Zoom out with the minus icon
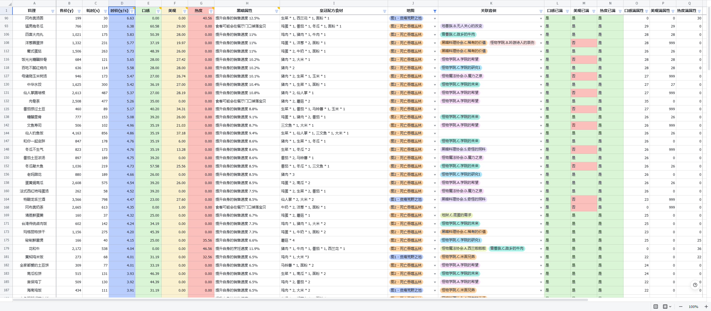 point(681,307)
